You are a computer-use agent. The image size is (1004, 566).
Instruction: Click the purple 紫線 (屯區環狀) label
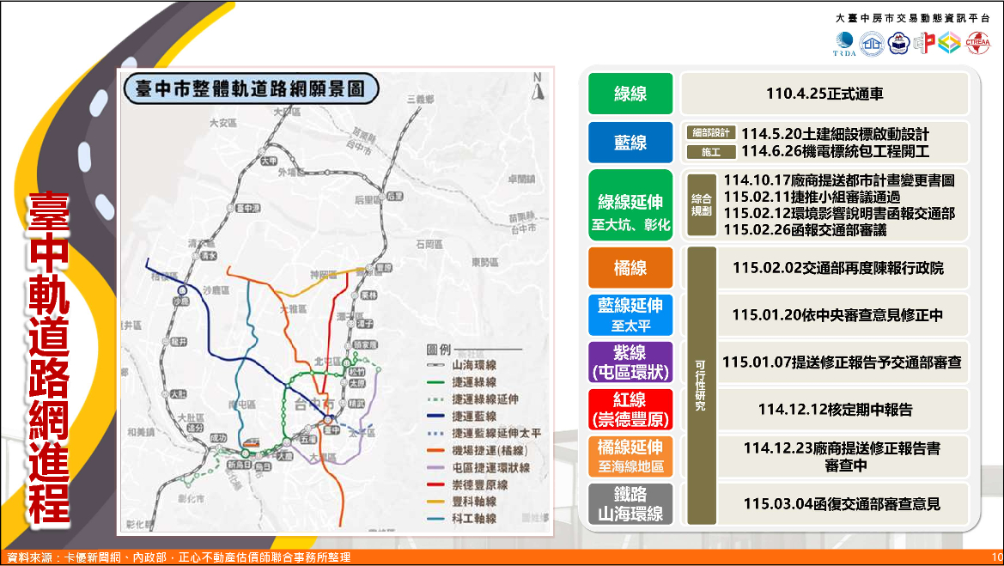[630, 362]
